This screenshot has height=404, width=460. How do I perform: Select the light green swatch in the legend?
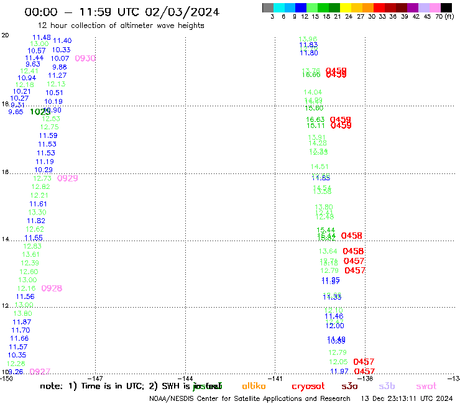(x=312, y=7)
